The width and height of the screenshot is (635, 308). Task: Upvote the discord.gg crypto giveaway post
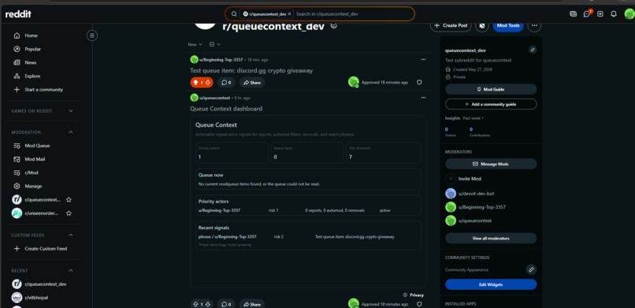coord(195,83)
